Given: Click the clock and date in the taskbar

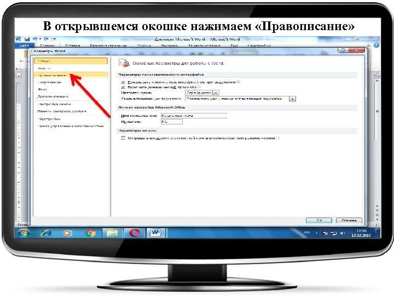Looking at the screenshot, I should pyautogui.click(x=361, y=233).
